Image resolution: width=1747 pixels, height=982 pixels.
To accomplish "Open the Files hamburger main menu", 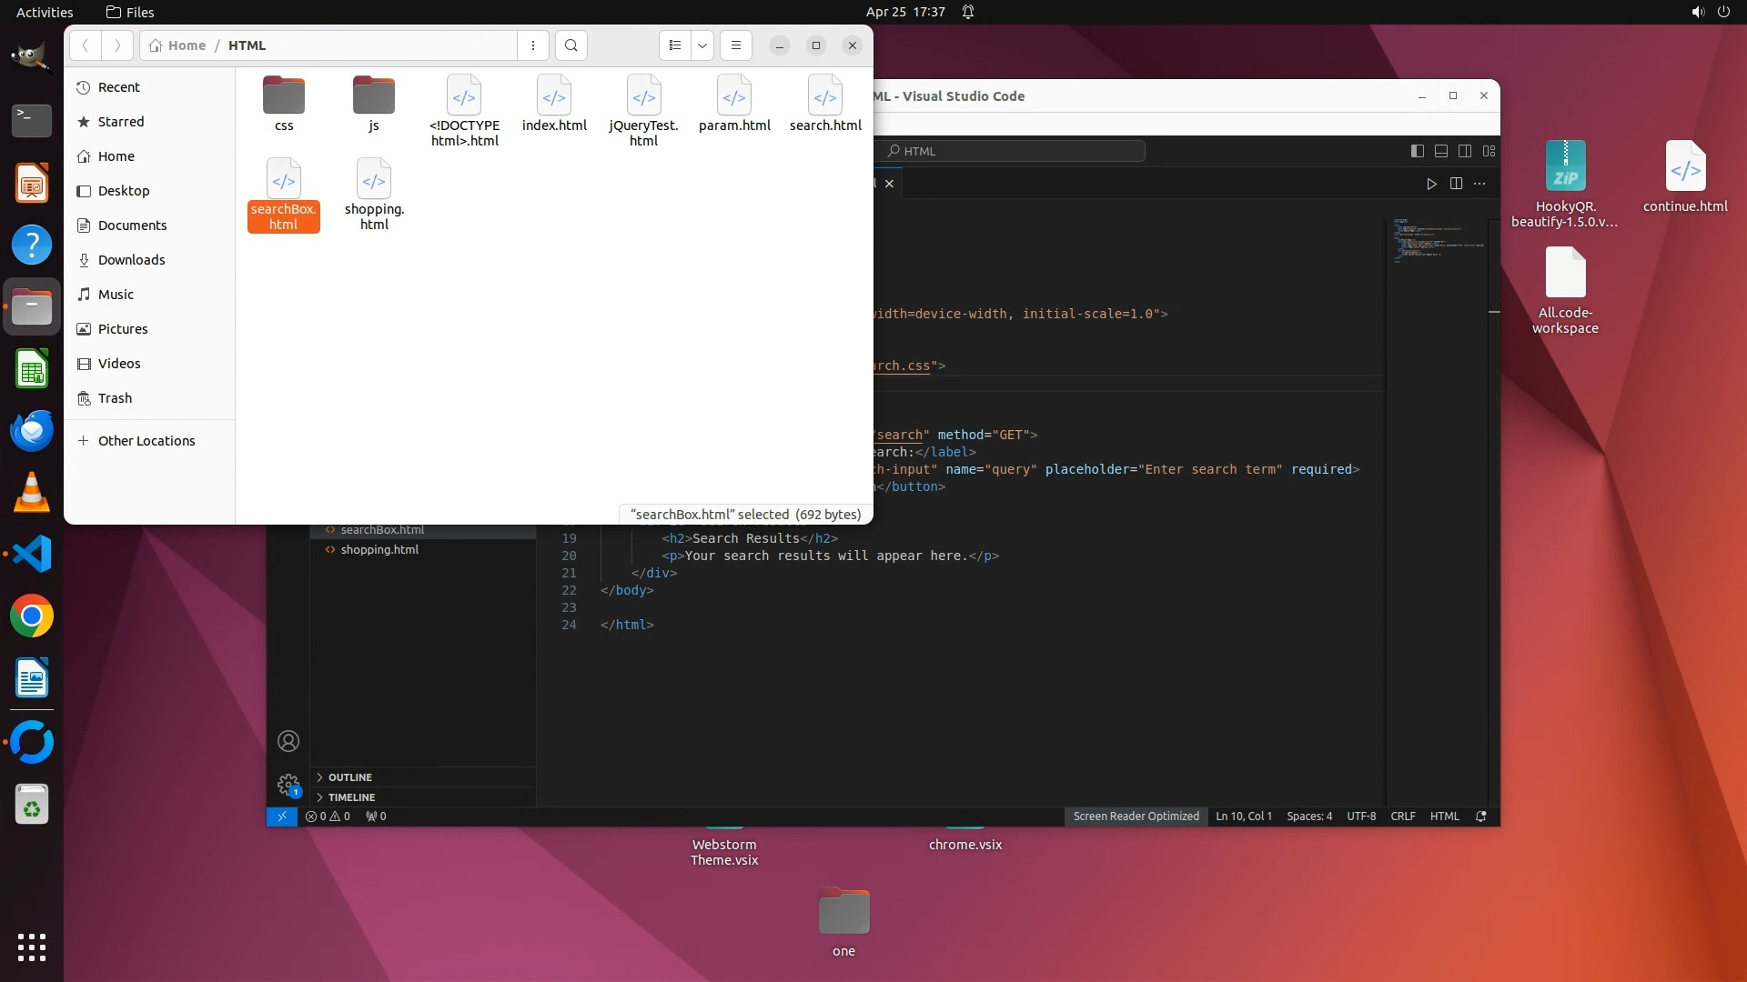I will pos(736,45).
